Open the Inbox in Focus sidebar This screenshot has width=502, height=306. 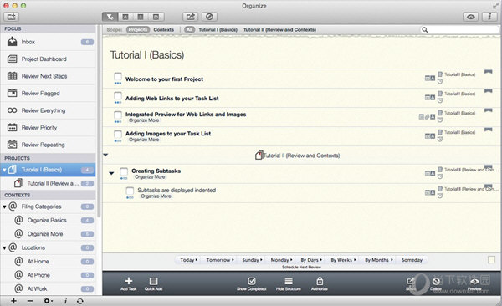(48, 42)
